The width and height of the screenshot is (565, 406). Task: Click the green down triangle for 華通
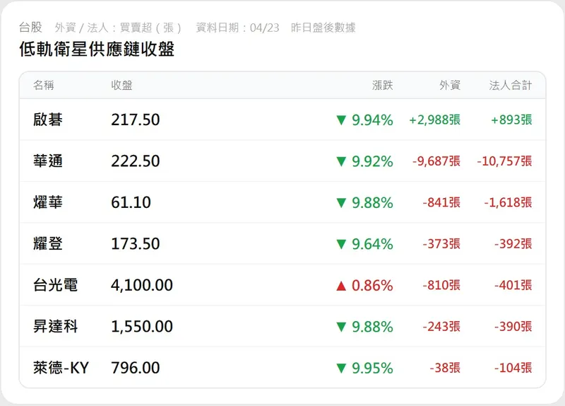pos(341,161)
